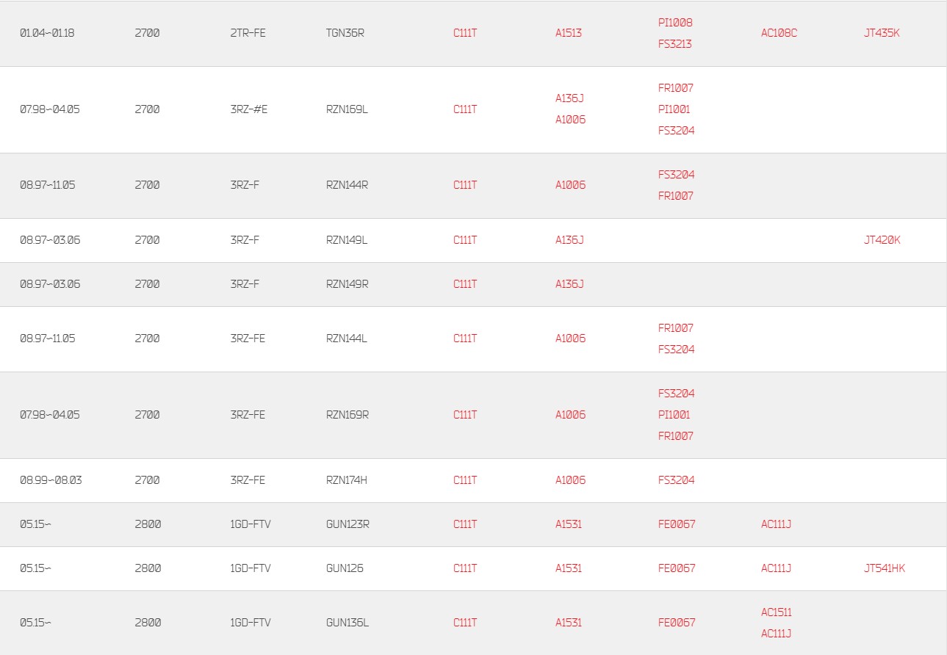This screenshot has width=947, height=655.
Task: Click AC108C in the TGN36R row
Action: [779, 33]
